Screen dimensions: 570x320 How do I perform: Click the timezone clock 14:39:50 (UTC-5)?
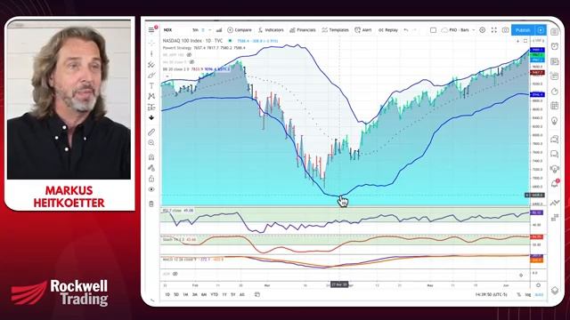(x=491, y=294)
